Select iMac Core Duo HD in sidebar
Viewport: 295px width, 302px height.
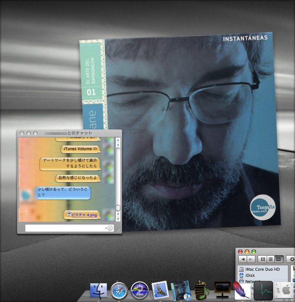tap(263, 269)
